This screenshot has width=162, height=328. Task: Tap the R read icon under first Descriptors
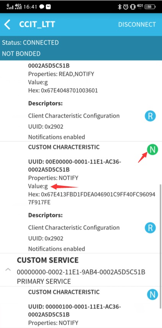pyautogui.click(x=150, y=116)
